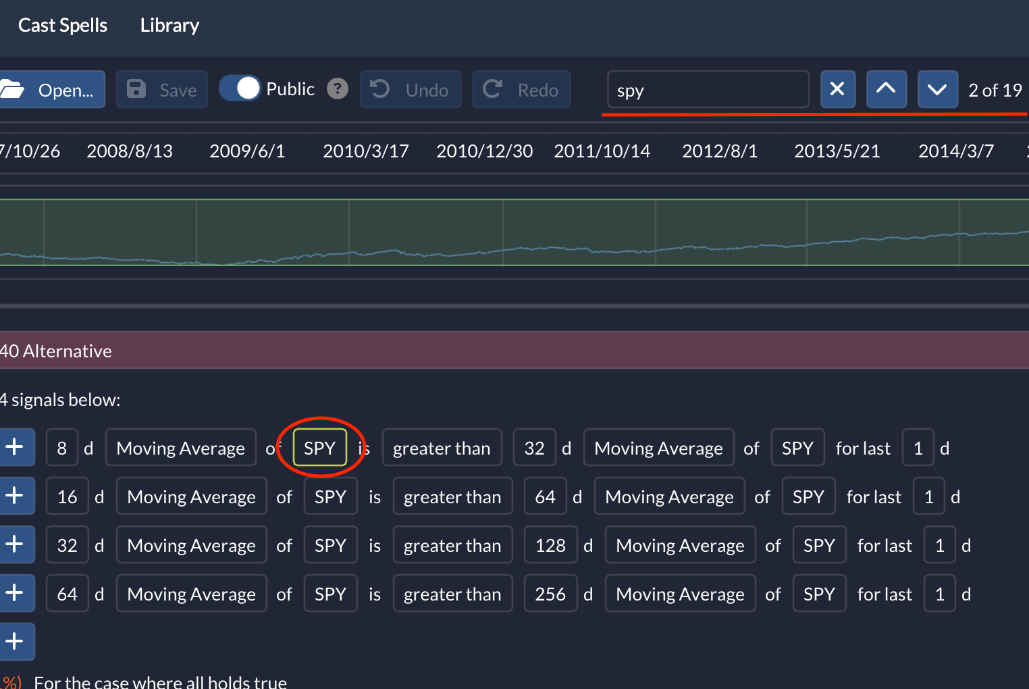The height and width of the screenshot is (689, 1029).
Task: Open the Public help question mark
Action: pos(338,88)
